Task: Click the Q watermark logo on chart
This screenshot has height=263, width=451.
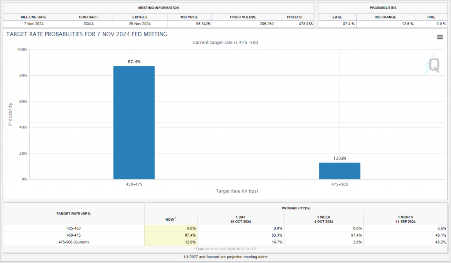Action: coord(433,66)
